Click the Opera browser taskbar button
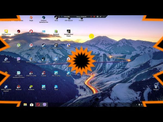The height and width of the screenshot is (122, 163). (x=38, y=104)
